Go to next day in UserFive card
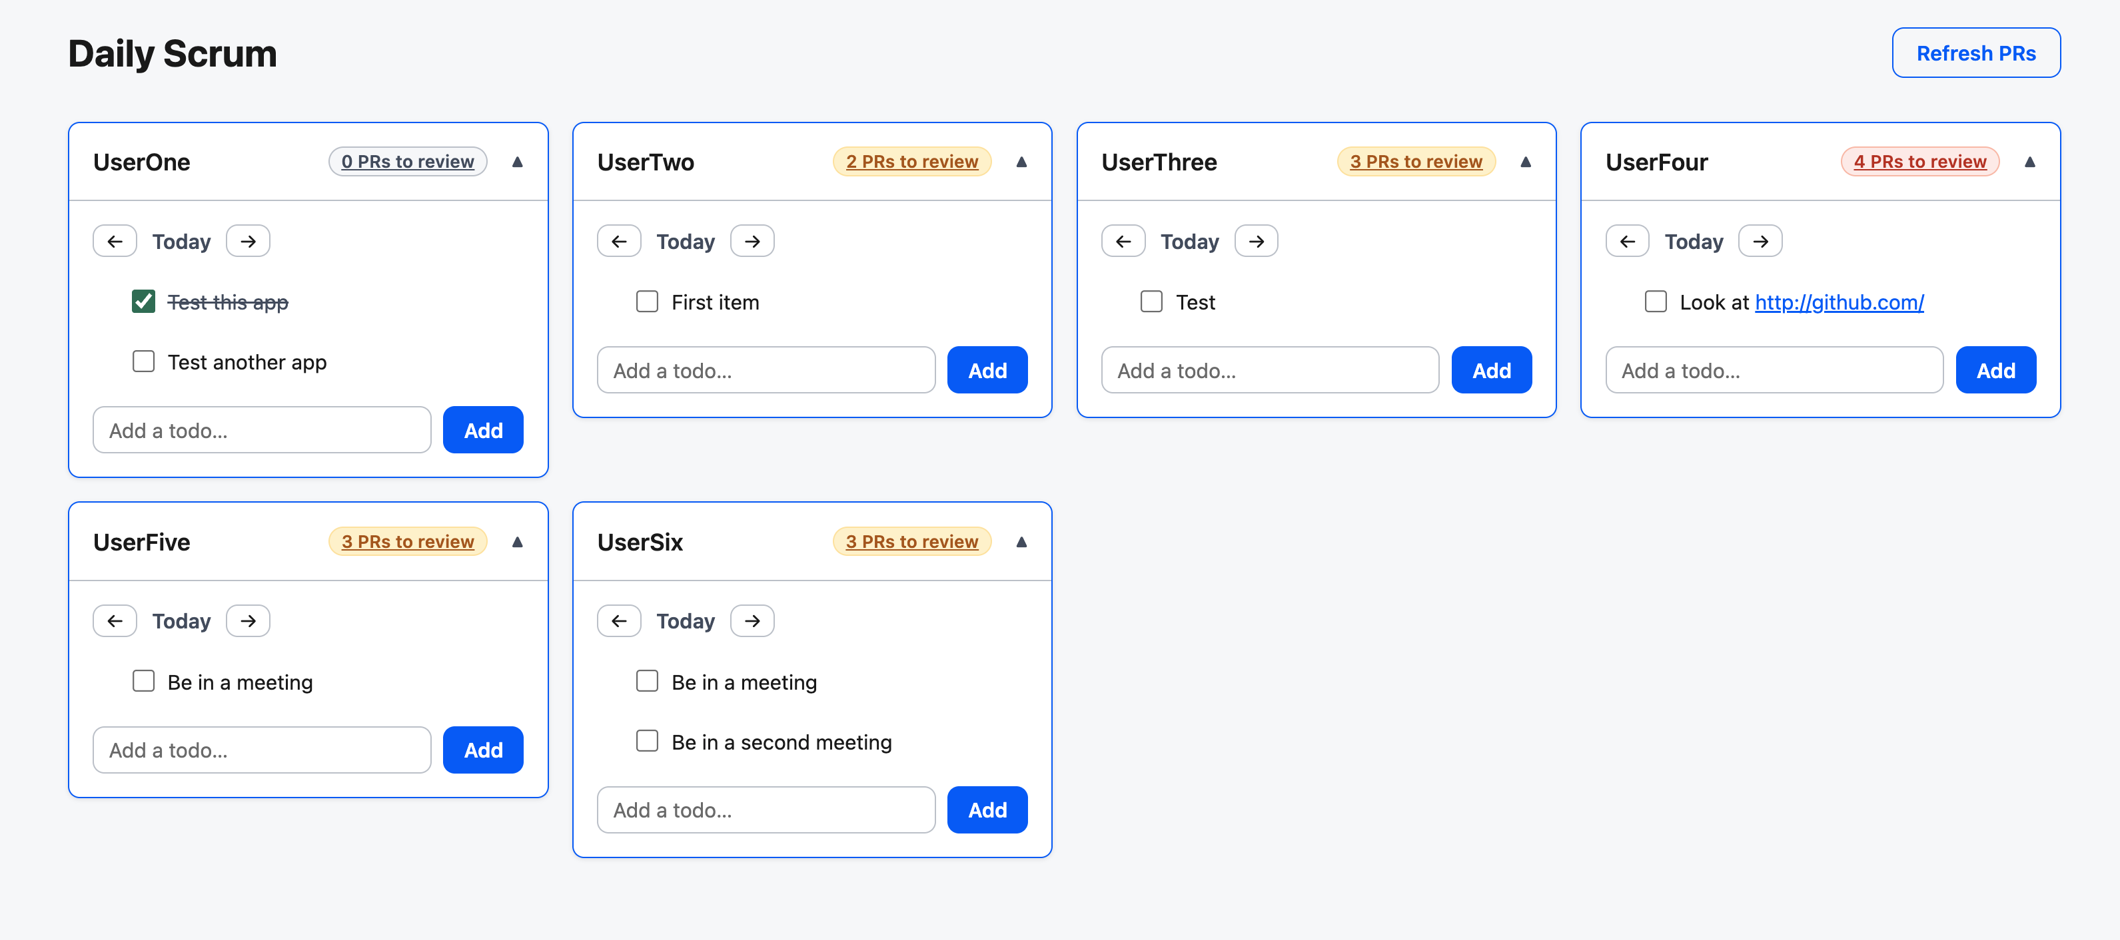This screenshot has height=940, width=2120. 248,621
